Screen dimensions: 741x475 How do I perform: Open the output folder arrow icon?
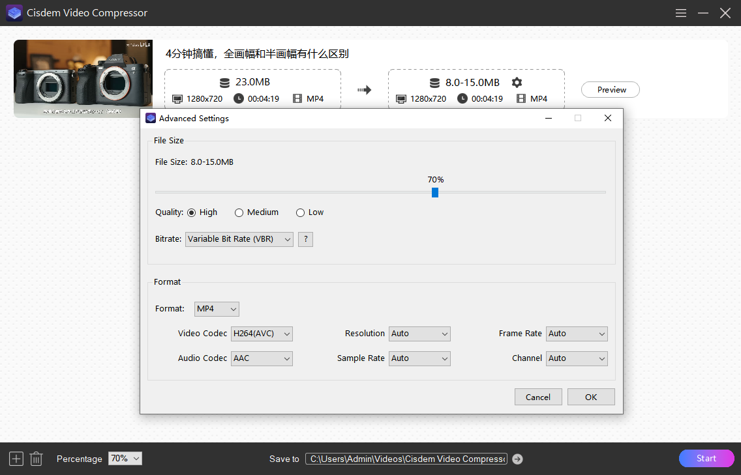[x=517, y=459]
